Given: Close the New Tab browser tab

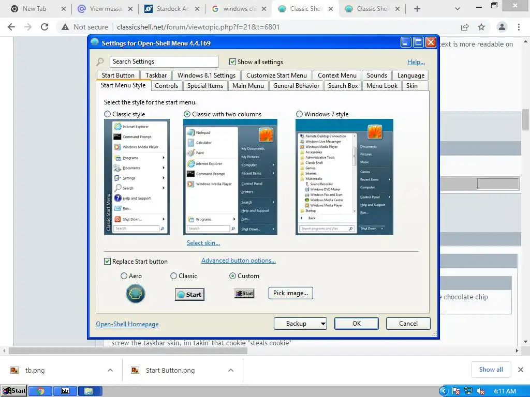Looking at the screenshot, I should pyautogui.click(x=64, y=9).
